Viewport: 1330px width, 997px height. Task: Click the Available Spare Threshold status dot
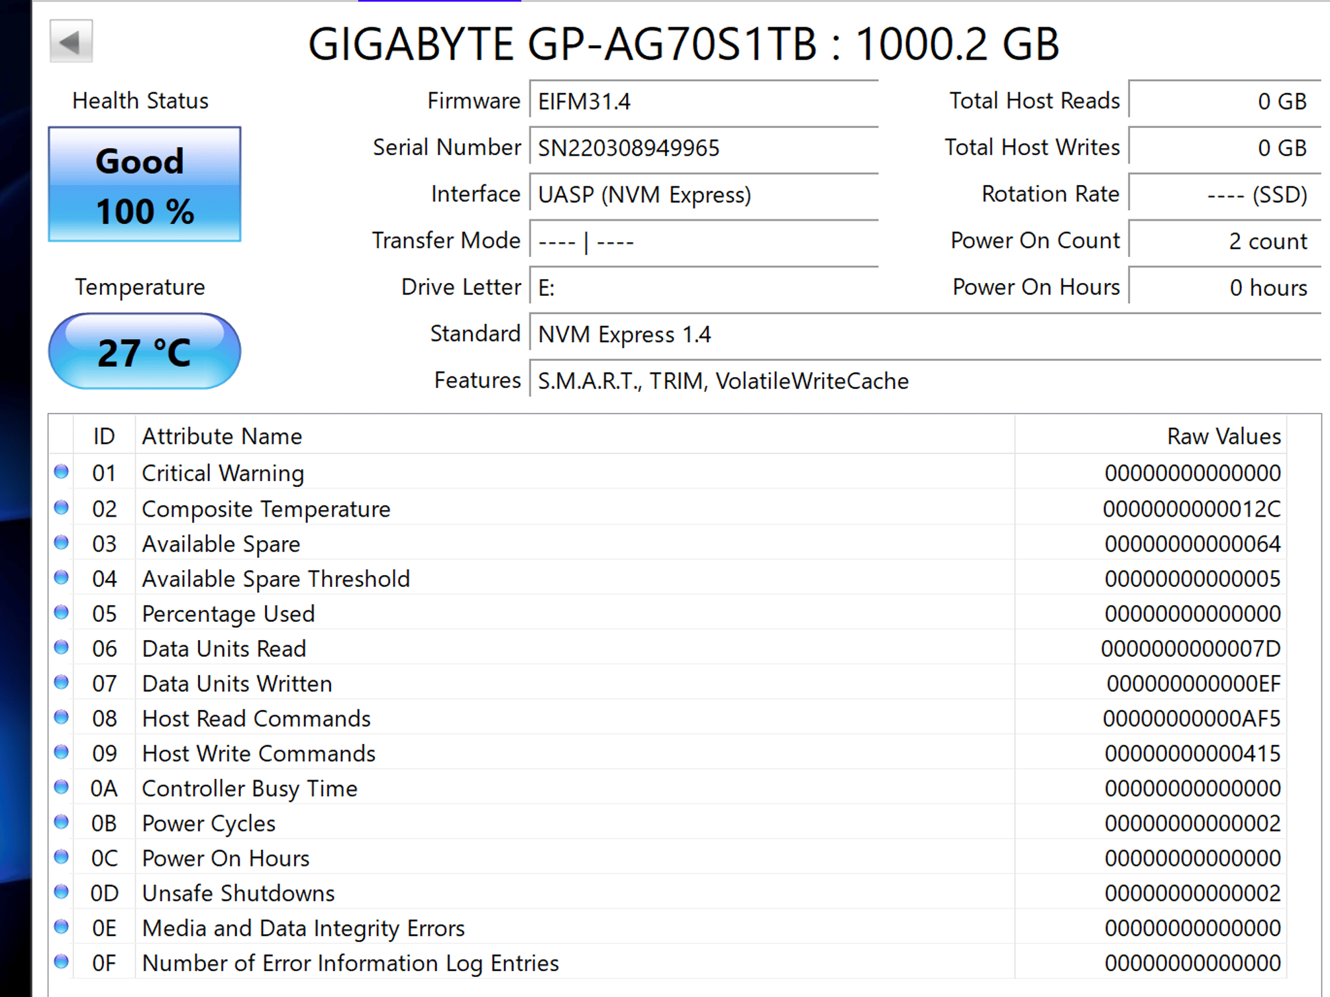point(62,578)
